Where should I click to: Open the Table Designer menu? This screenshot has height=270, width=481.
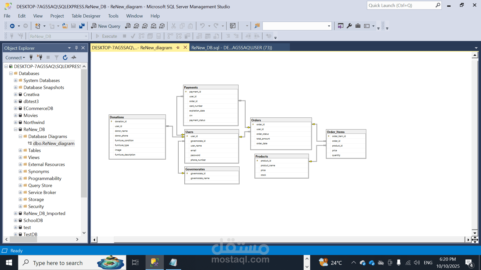click(x=86, y=16)
